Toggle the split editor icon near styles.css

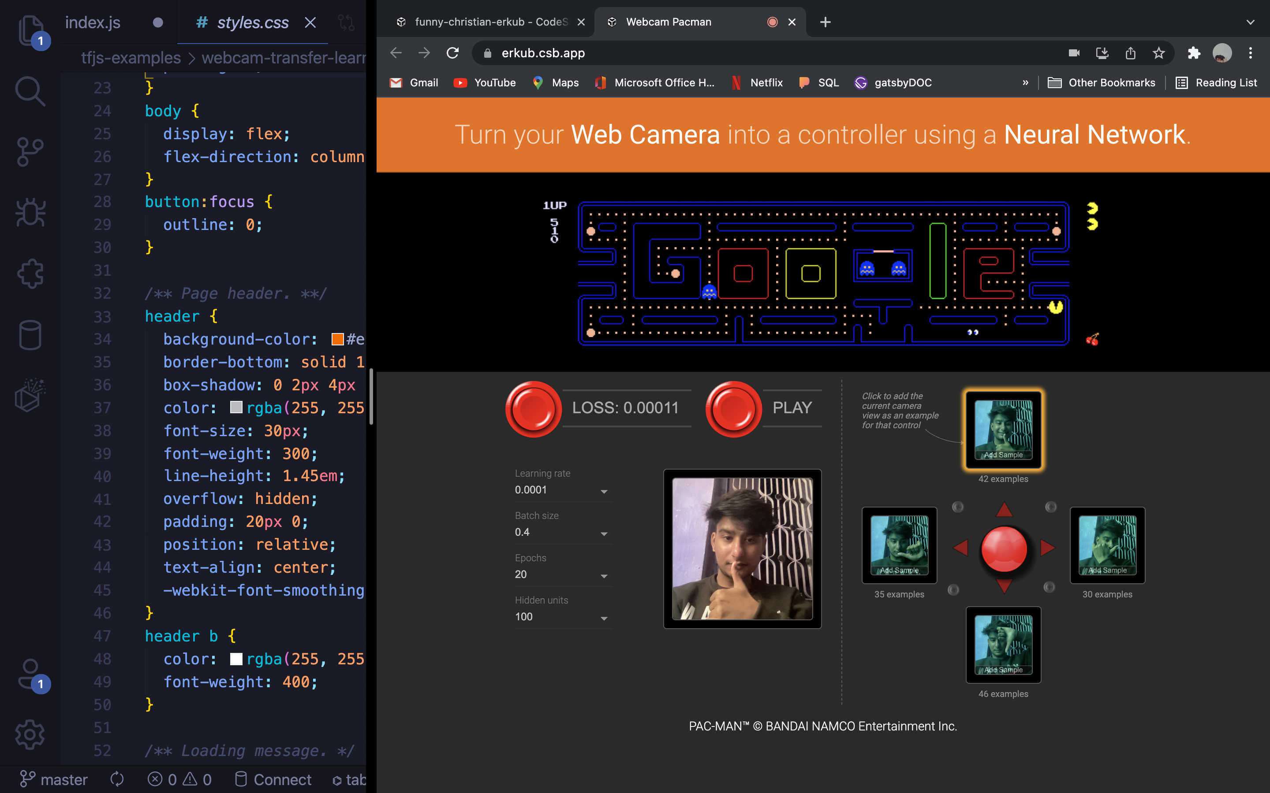point(346,22)
